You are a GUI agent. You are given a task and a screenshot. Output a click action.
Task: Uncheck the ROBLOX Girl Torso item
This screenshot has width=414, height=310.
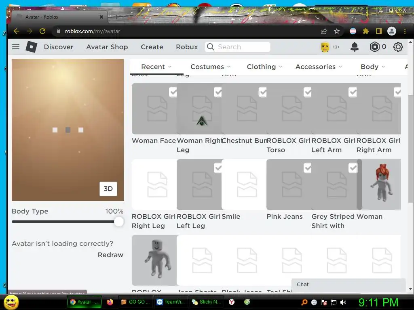coord(308,92)
